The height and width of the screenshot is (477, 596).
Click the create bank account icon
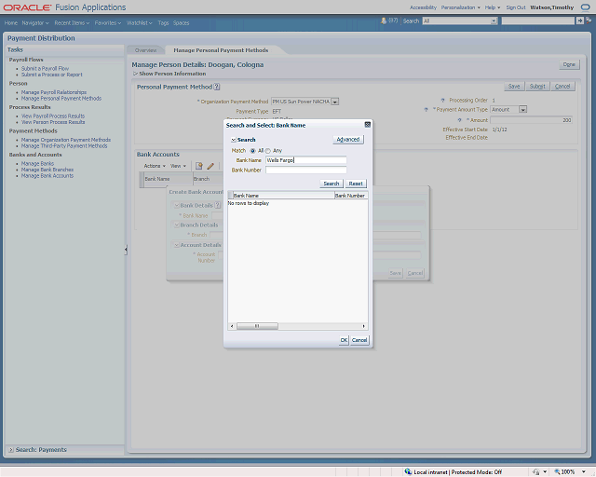198,166
